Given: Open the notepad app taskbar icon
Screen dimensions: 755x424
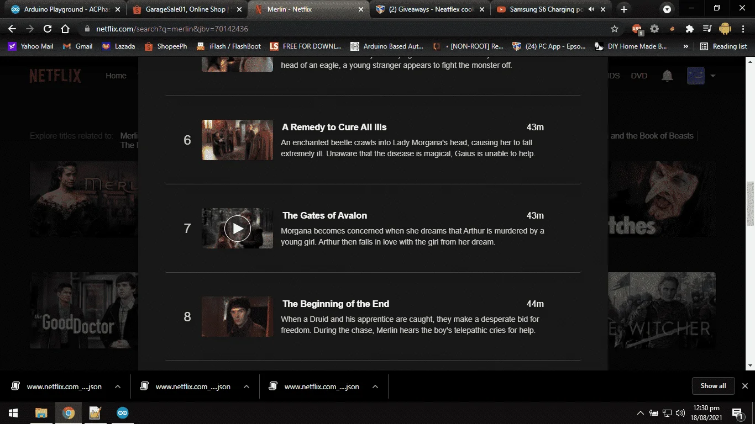Looking at the screenshot, I should (x=96, y=413).
